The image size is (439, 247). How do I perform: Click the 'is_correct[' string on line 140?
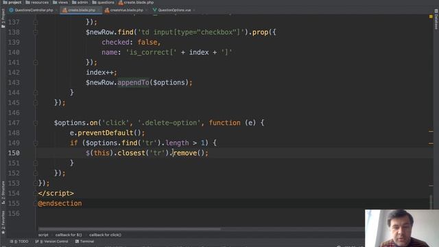pos(151,52)
